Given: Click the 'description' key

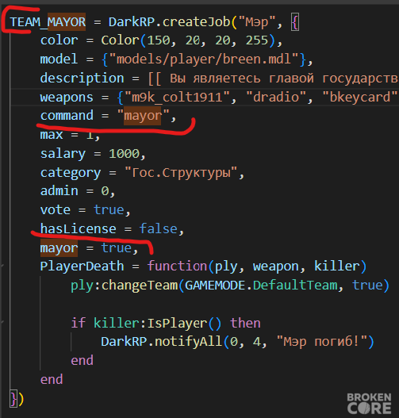Looking at the screenshot, I should 82,79.
